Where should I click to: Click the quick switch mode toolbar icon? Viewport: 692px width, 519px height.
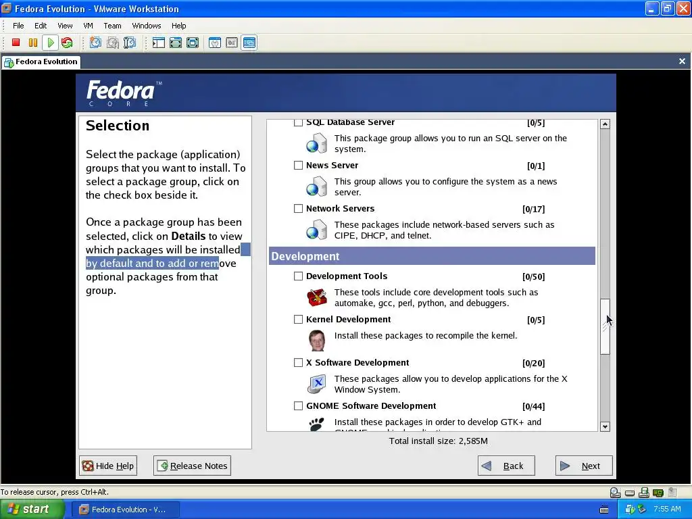point(176,43)
